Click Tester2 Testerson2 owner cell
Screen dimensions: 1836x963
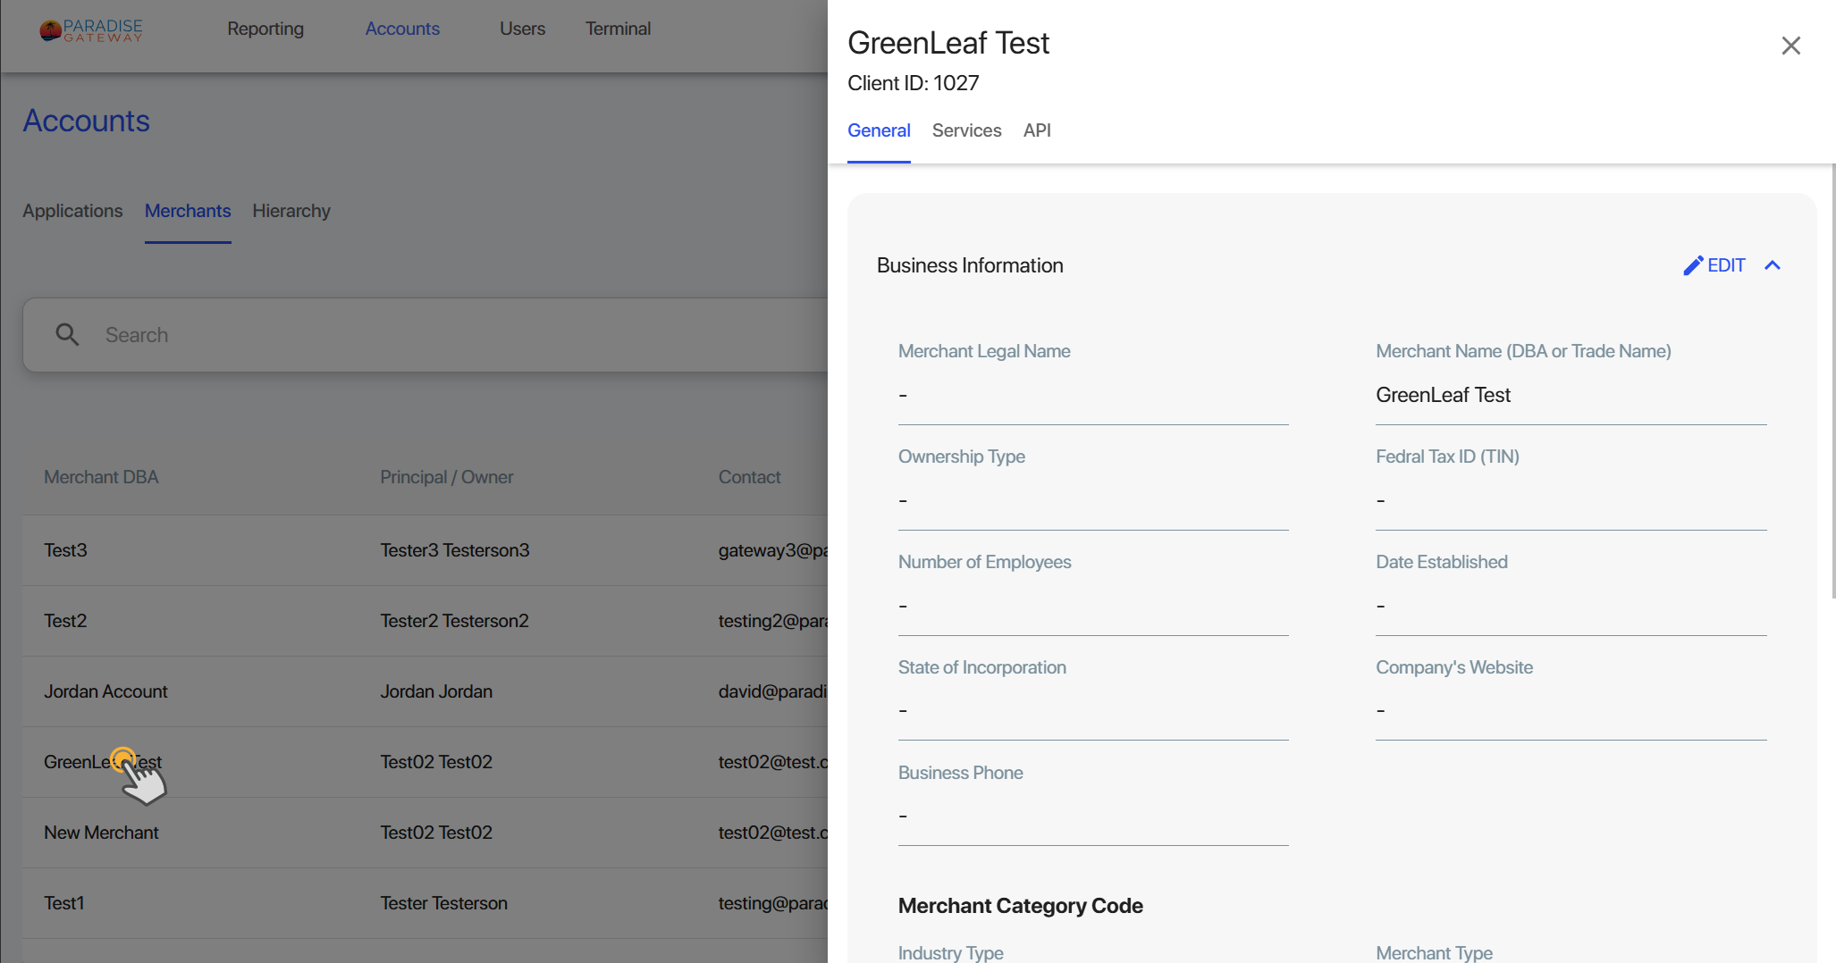454,621
